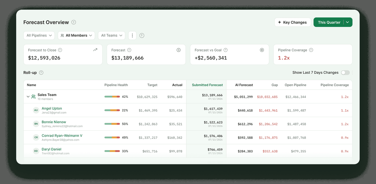Click help icon next to Forecast vs Goal
The width and height of the screenshot is (376, 184).
tap(225, 50)
